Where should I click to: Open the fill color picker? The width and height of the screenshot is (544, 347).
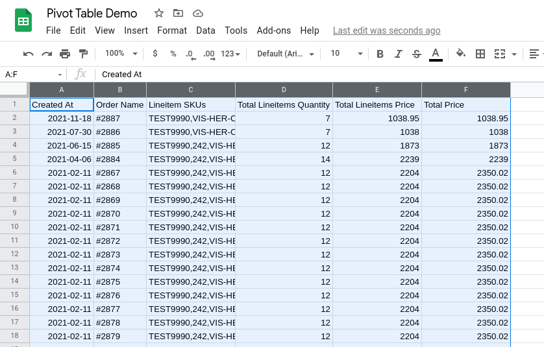(x=461, y=54)
